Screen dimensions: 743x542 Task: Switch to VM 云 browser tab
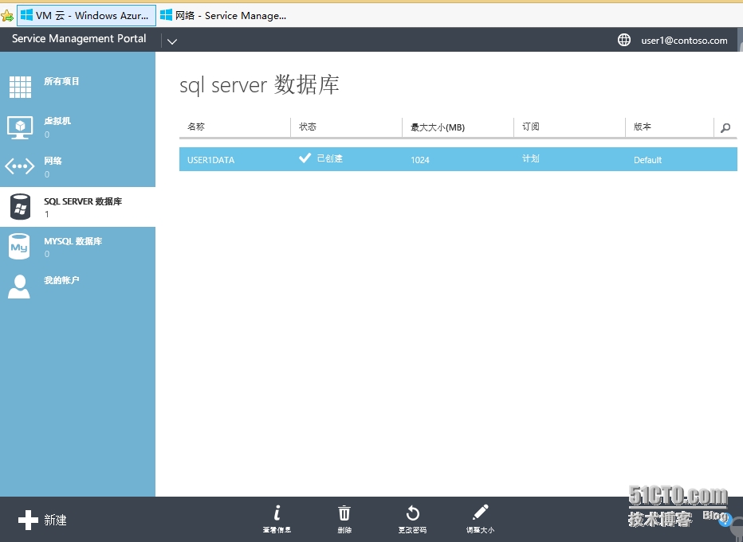[86, 16]
